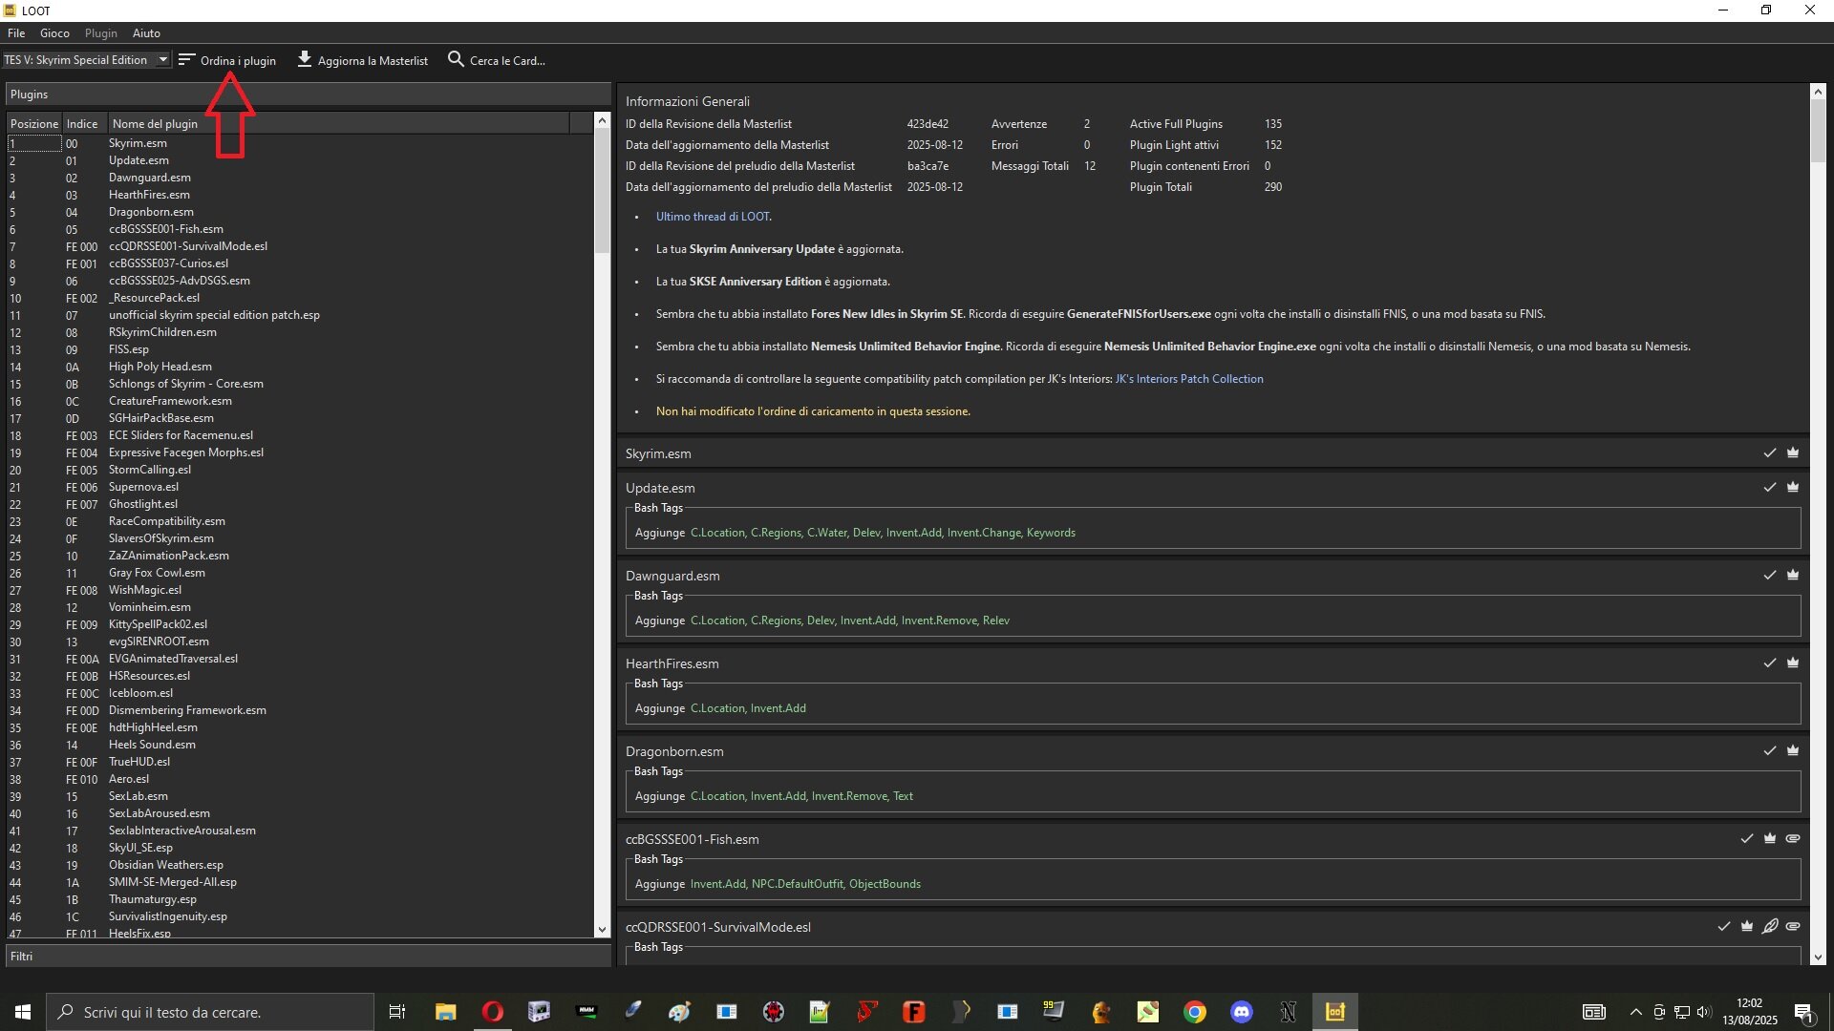This screenshot has height=1031, width=1834.
Task: Open the File menu
Action: pos(16,33)
